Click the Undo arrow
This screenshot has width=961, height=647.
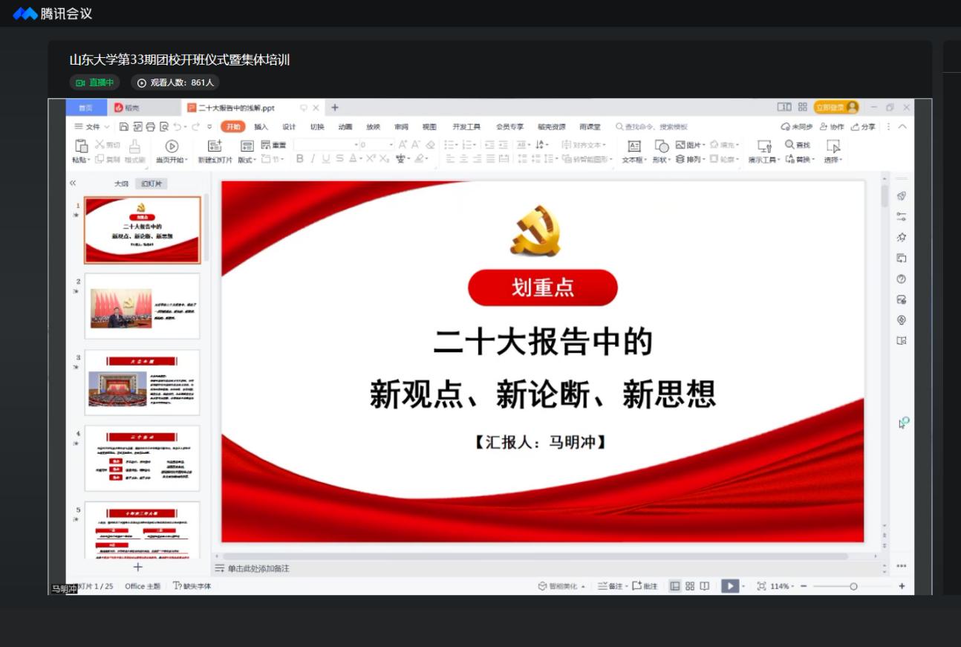(x=177, y=127)
